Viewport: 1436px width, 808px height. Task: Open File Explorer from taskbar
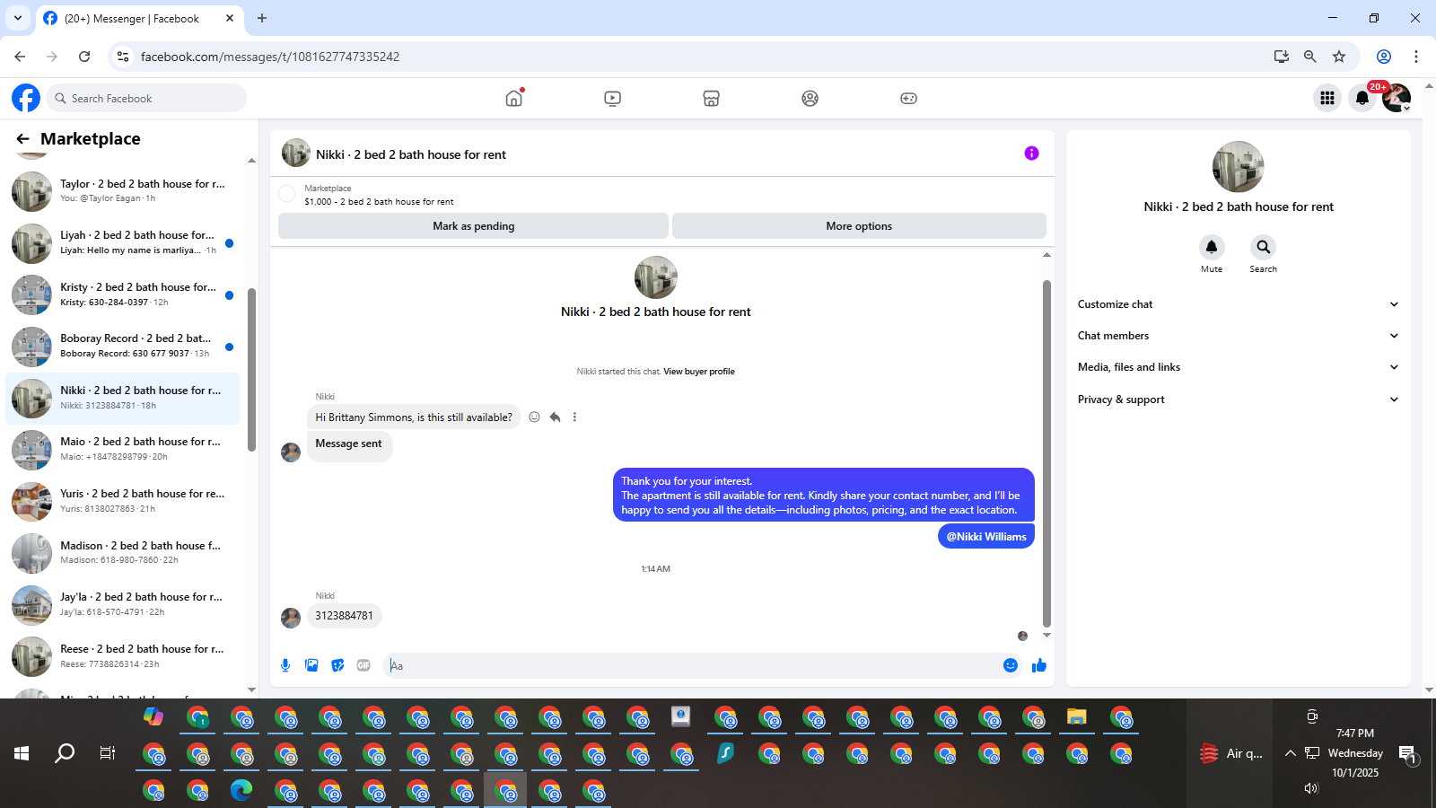pos(1076,717)
